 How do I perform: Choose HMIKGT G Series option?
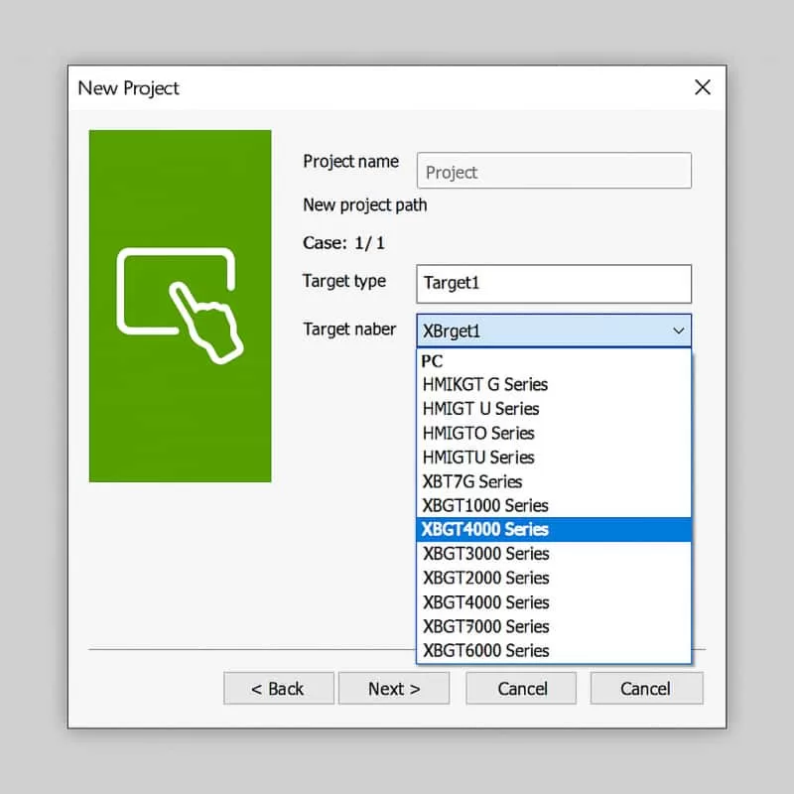pos(554,385)
